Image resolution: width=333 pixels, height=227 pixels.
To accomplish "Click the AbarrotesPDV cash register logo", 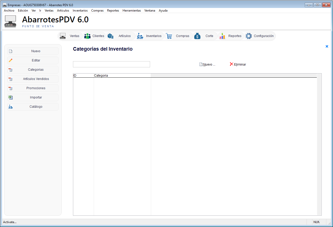I will tap(11, 21).
